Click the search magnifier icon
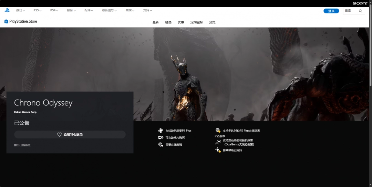The image size is (372, 187). tap(361, 11)
